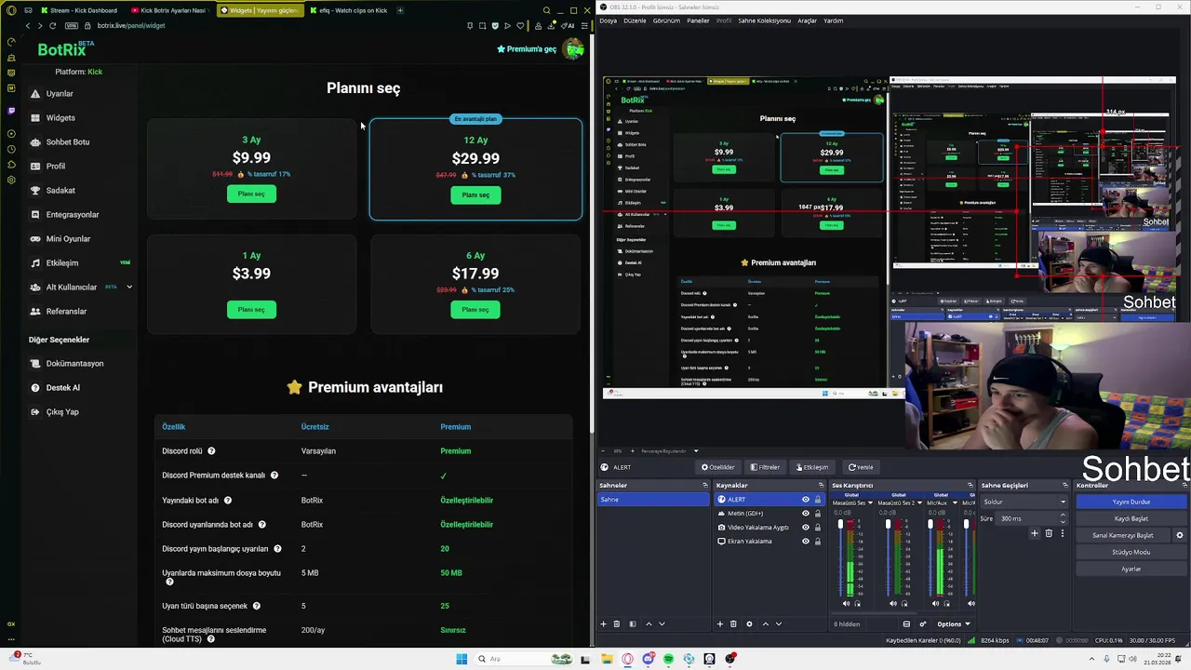Toggle visibility of Metin (GDI+) source
1191x670 pixels.
coord(806,514)
